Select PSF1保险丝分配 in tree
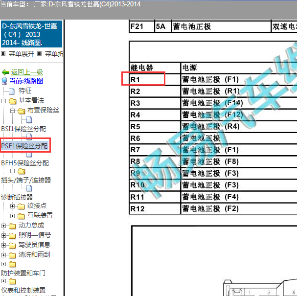This screenshot has height=296, width=297. click(24, 146)
